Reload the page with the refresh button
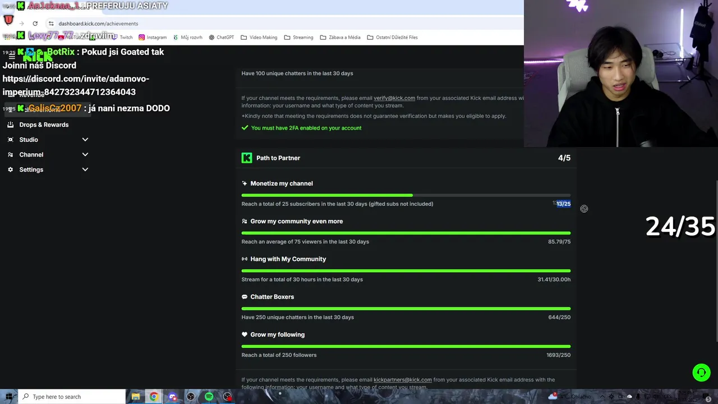 pyautogui.click(x=35, y=24)
